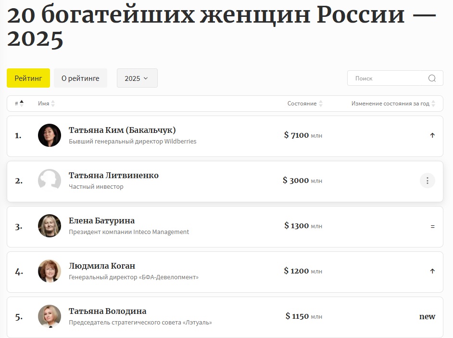Open the О рейтинге tab
453x338 pixels.
pos(80,78)
